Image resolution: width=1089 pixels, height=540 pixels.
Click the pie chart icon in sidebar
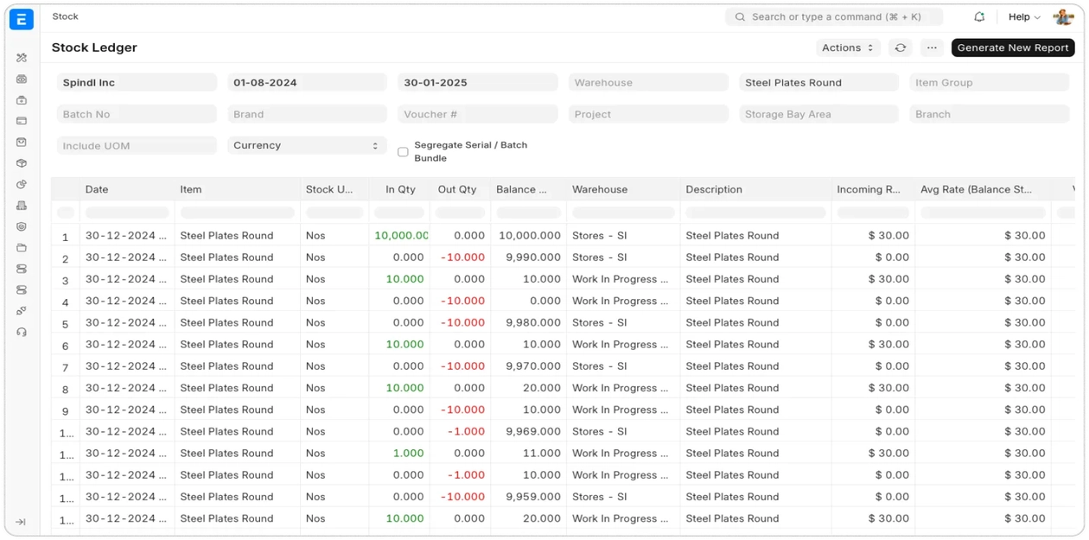tap(22, 184)
